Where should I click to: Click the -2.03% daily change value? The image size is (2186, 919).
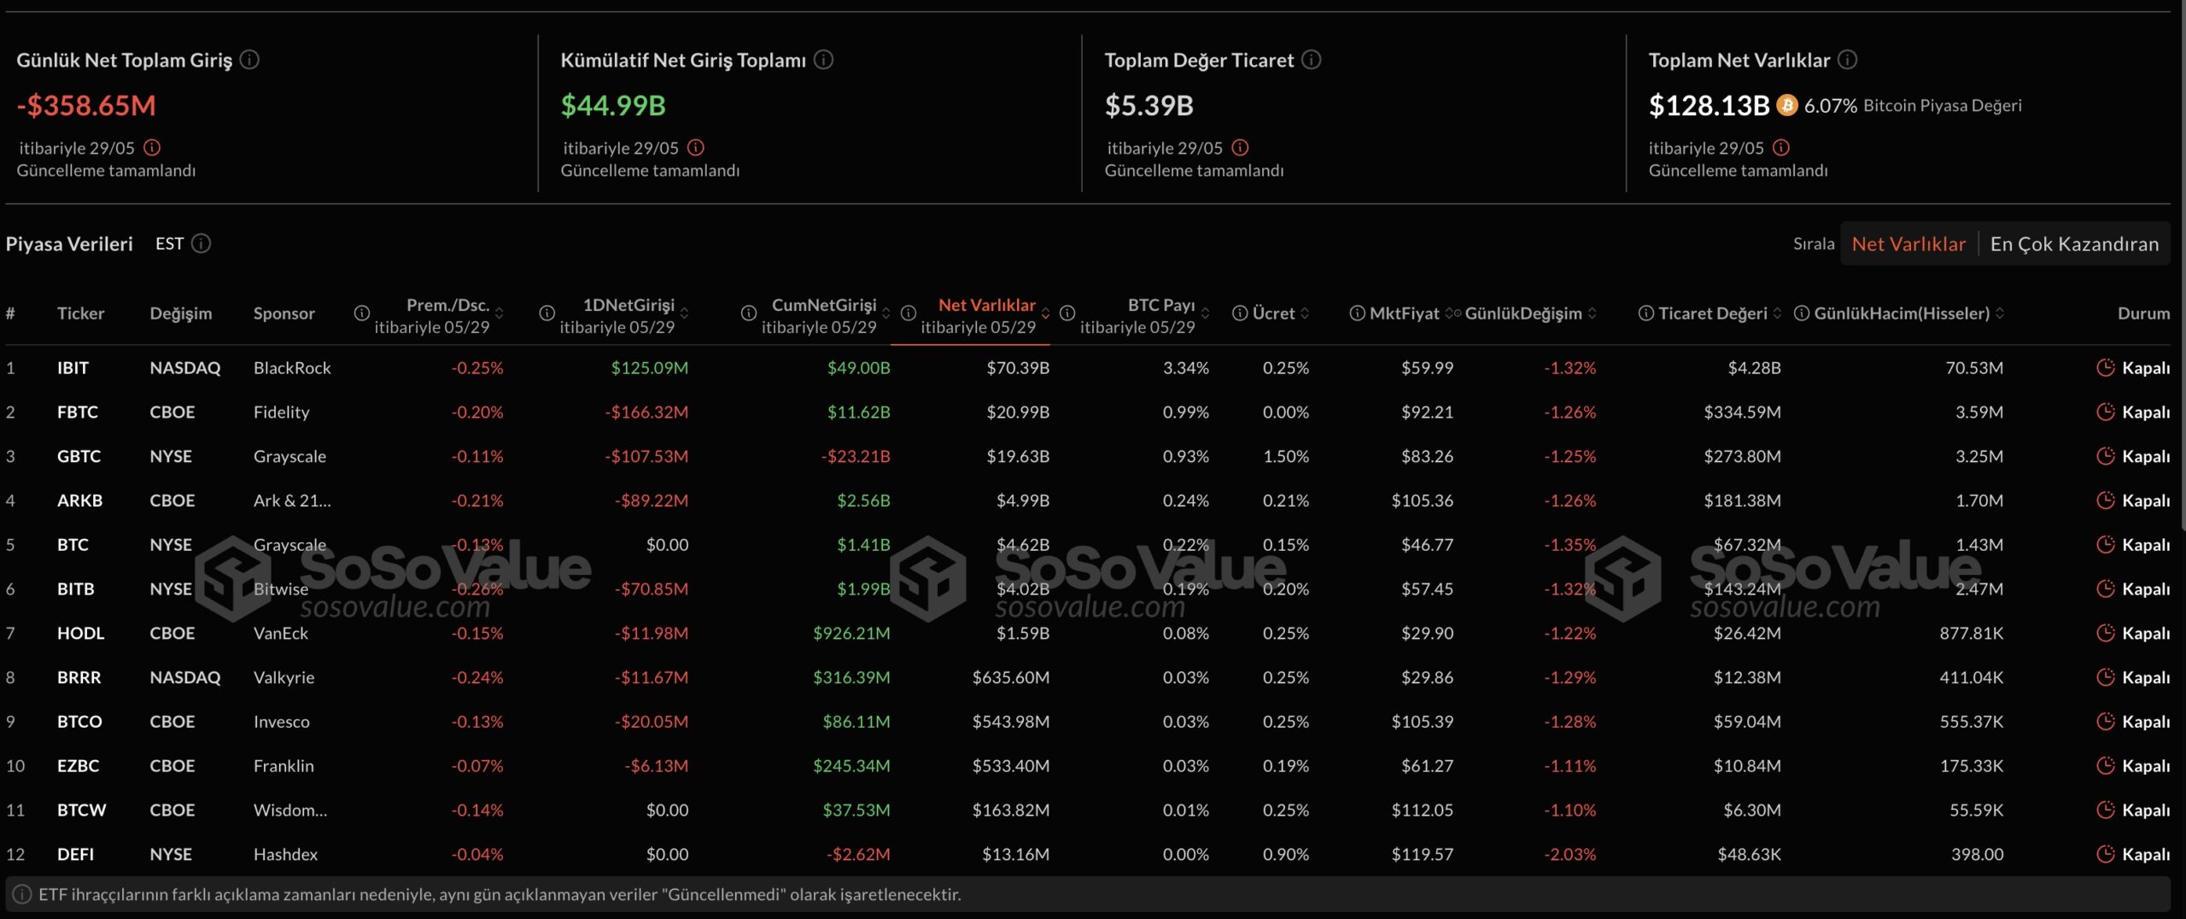pos(1569,854)
